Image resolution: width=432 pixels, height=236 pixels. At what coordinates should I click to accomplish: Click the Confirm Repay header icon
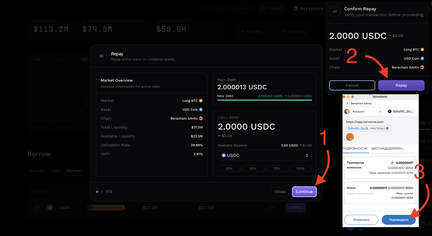(335, 11)
